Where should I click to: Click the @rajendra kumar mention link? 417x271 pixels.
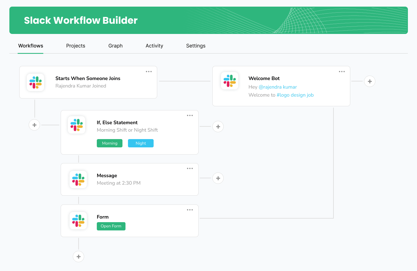pos(278,87)
